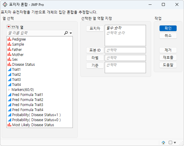The width and height of the screenshot is (184, 146).
Task: Click the continuous icon beside Trait3
Action: click(9, 80)
